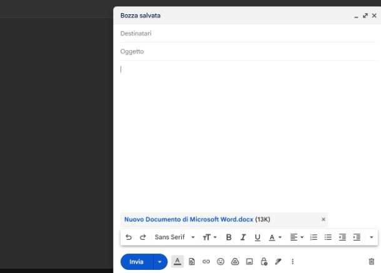Screen dimensions: 381x273
Task: Open the text color picker
Action: tap(275, 237)
